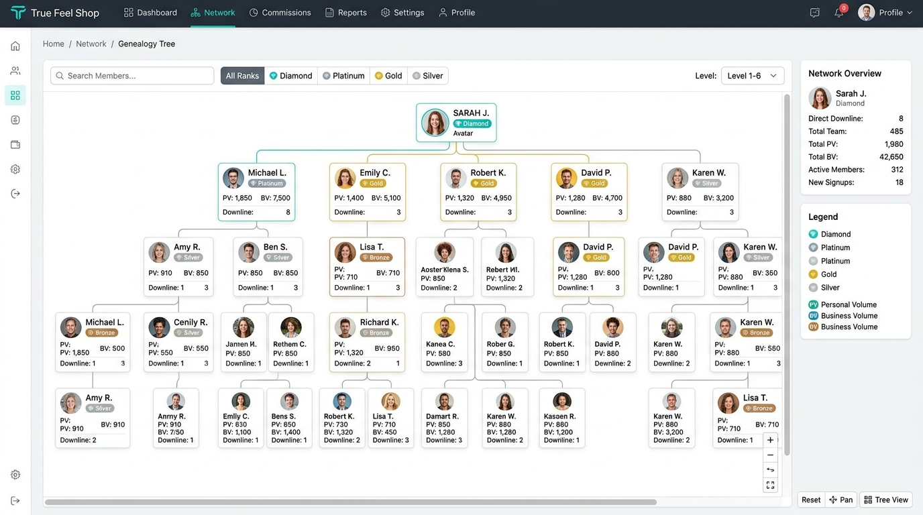This screenshot has height=515, width=923.
Task: Click the Network breadcrumb link
Action: pyautogui.click(x=91, y=44)
